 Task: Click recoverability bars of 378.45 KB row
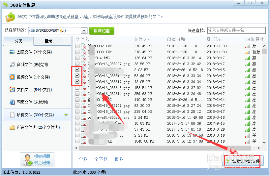[x=248, y=52]
